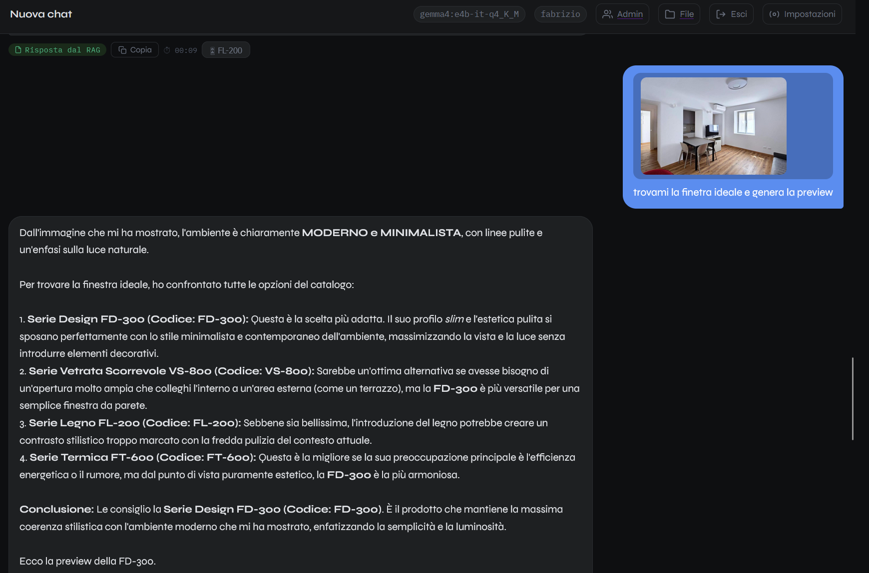869x573 pixels.
Task: Click the folder icon in File button
Action: (670, 14)
